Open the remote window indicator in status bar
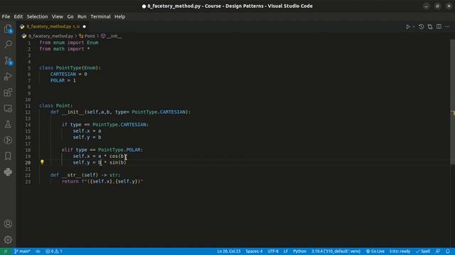The width and height of the screenshot is (455, 255). click(x=6, y=251)
